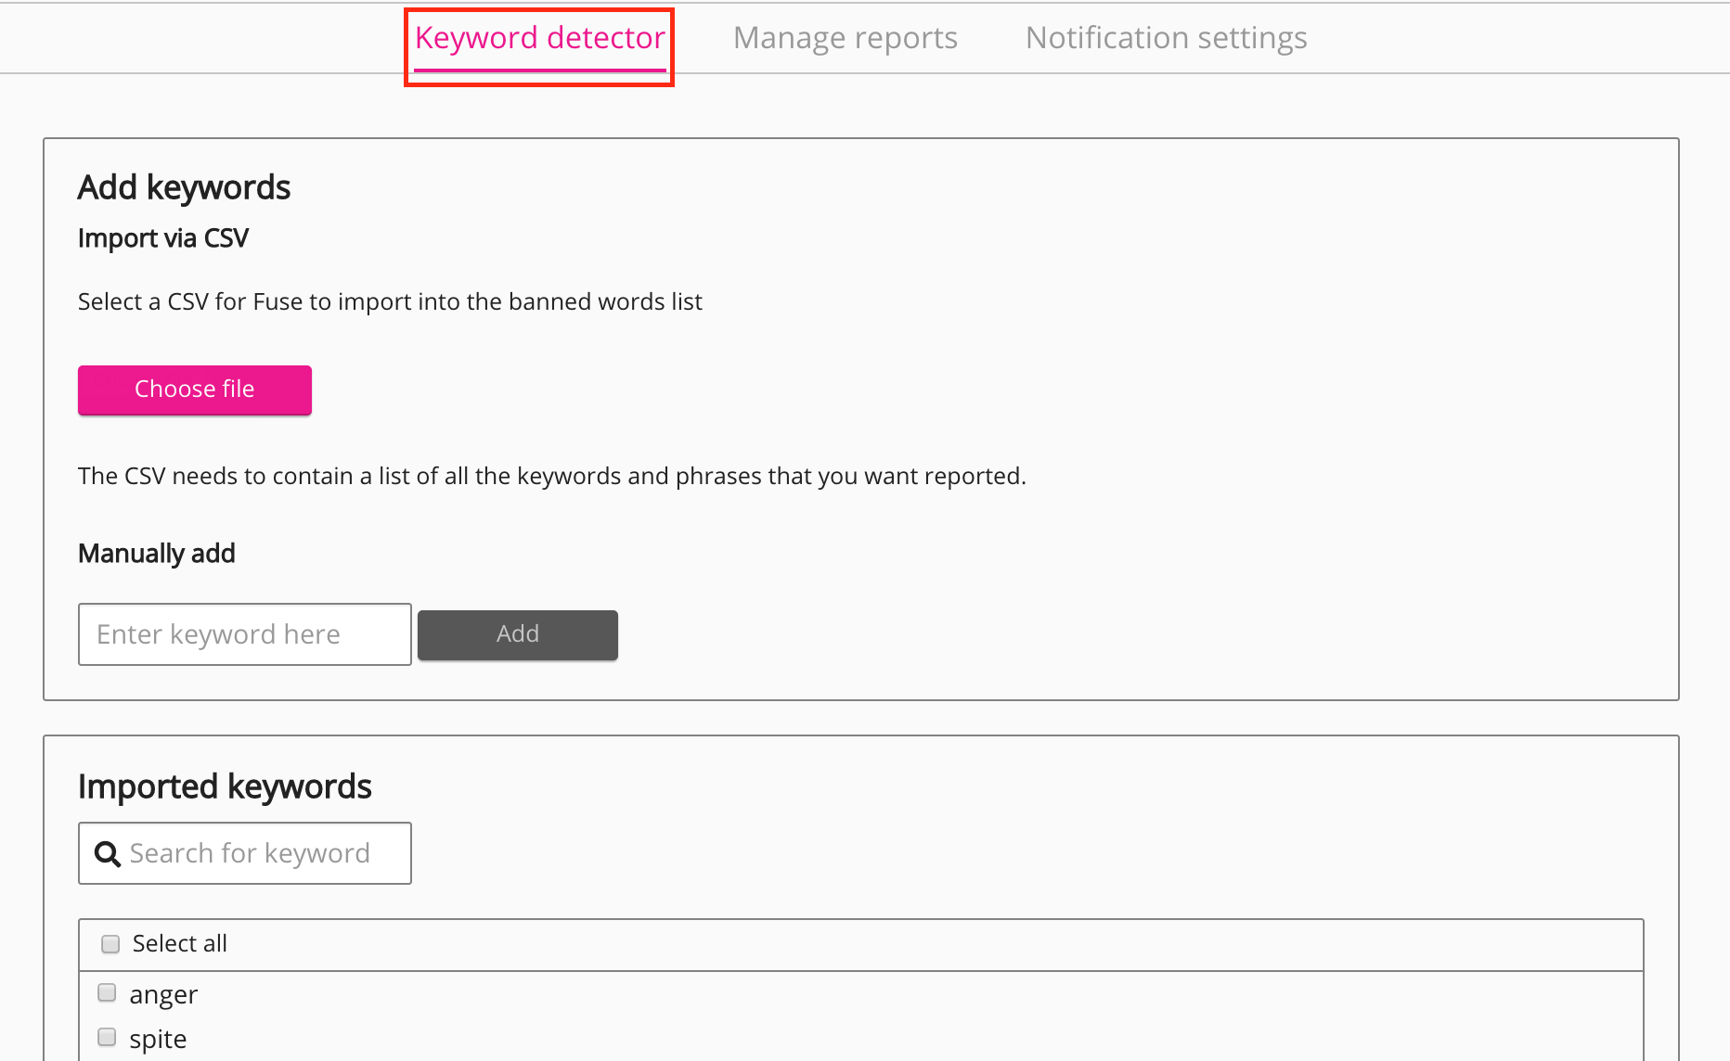
Task: Click the CSV requirements note text
Action: (551, 477)
